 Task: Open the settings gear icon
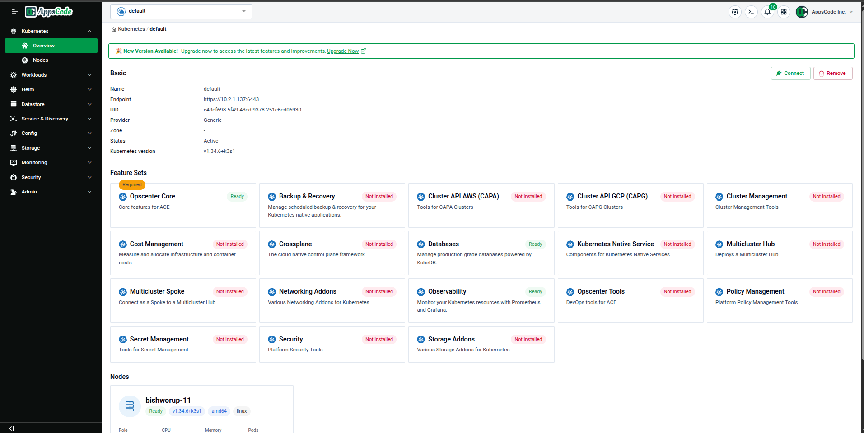735,12
